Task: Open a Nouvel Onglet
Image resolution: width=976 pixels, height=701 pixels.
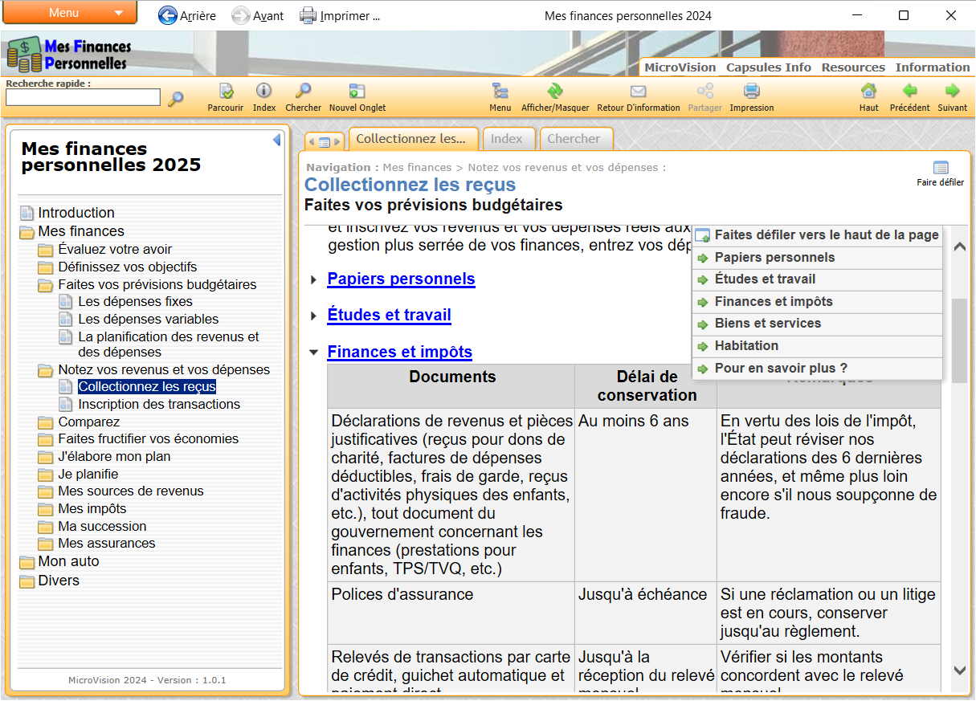Action: 357,92
